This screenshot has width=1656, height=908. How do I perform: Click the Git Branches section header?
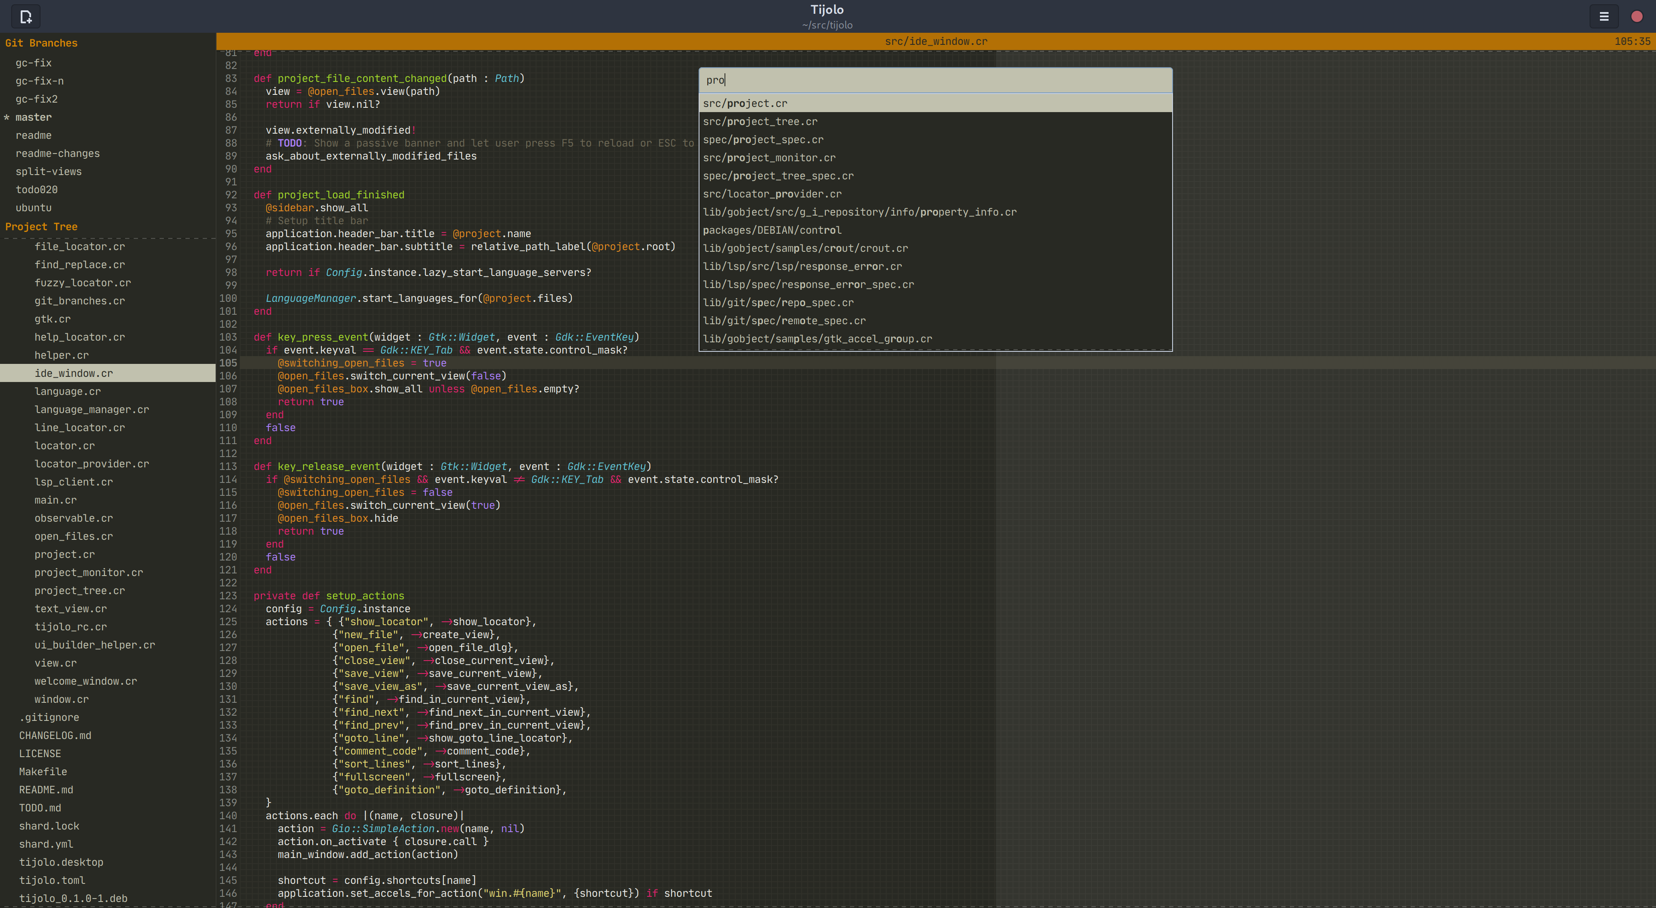point(41,43)
